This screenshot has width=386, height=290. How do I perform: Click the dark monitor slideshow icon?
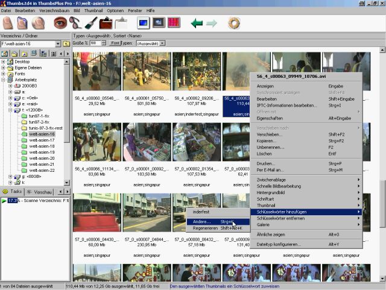[159, 23]
